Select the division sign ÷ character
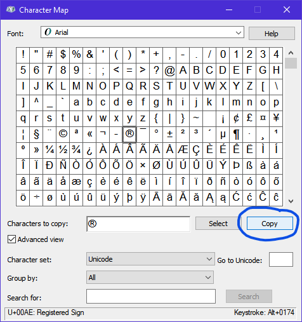Screen dimensions: 302x322 (x=36, y=198)
